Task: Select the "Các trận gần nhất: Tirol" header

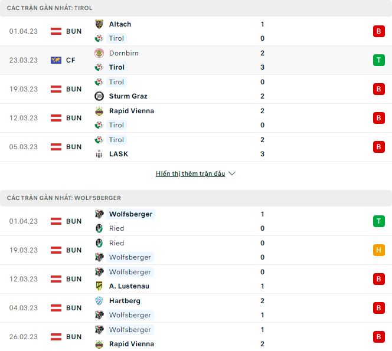Action: pyautogui.click(x=50, y=8)
